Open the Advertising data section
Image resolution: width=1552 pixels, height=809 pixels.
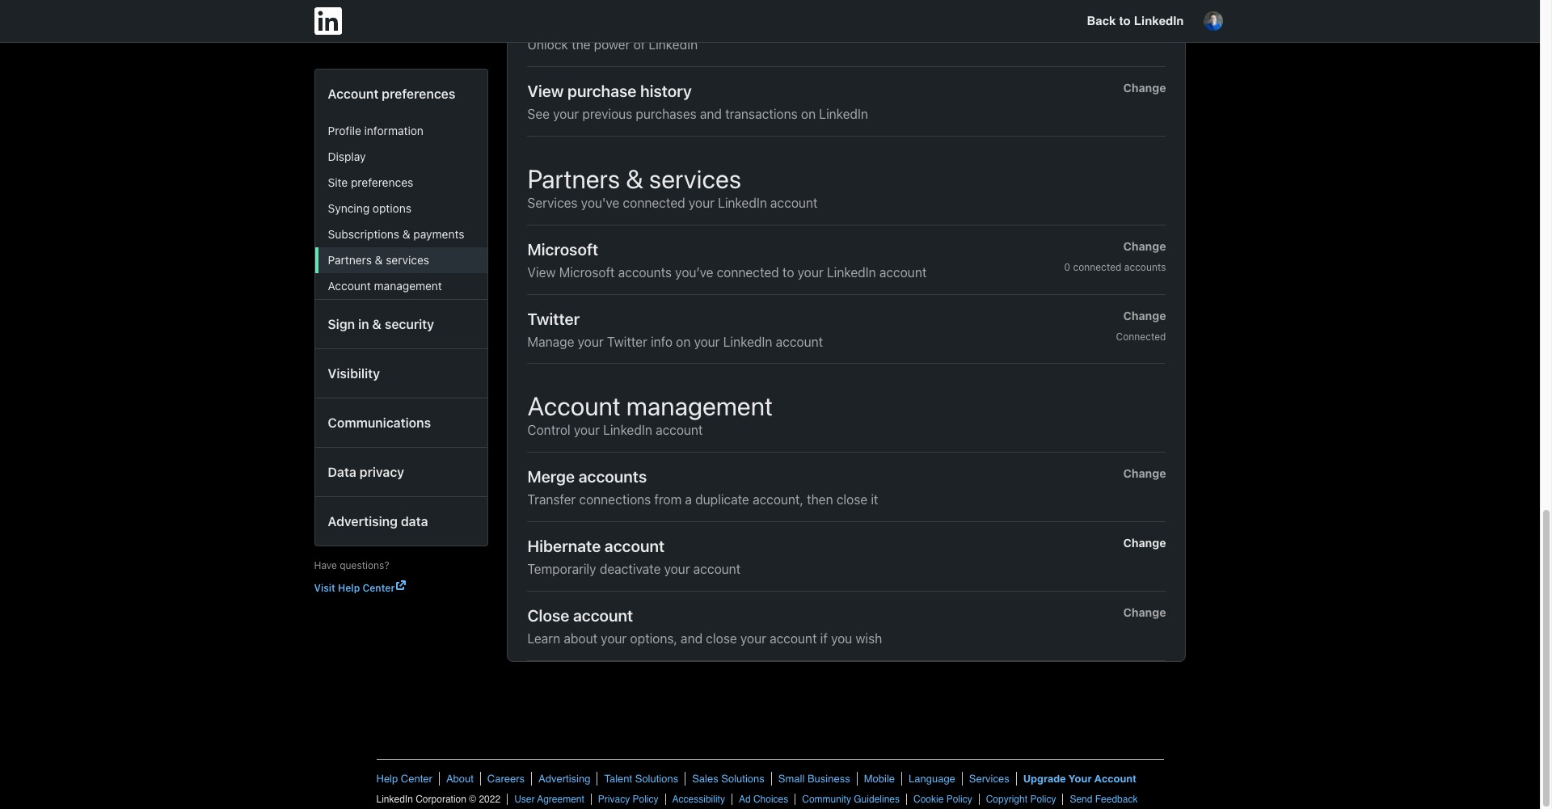377,521
